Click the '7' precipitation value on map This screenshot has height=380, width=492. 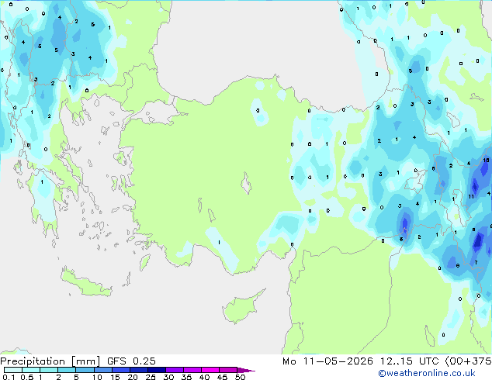[476, 263]
